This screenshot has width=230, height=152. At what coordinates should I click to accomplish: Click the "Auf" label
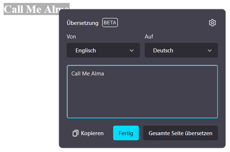[149, 37]
